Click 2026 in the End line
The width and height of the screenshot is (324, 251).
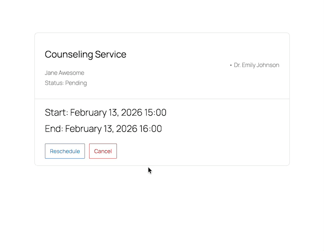[x=126, y=128]
